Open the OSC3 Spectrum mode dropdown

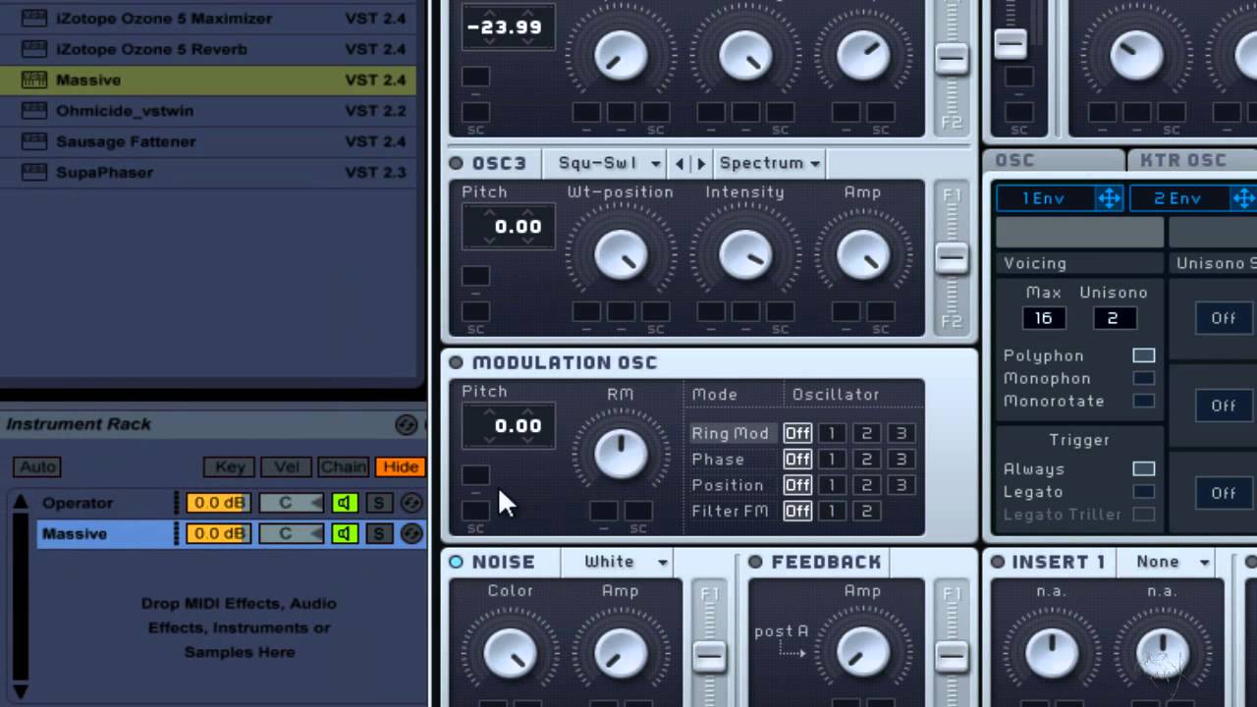coord(770,163)
